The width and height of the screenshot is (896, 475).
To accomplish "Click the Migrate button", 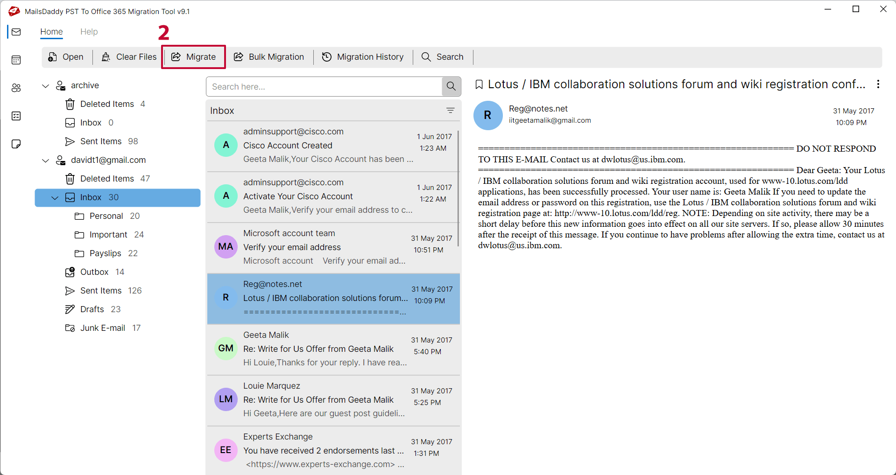I will 194,57.
